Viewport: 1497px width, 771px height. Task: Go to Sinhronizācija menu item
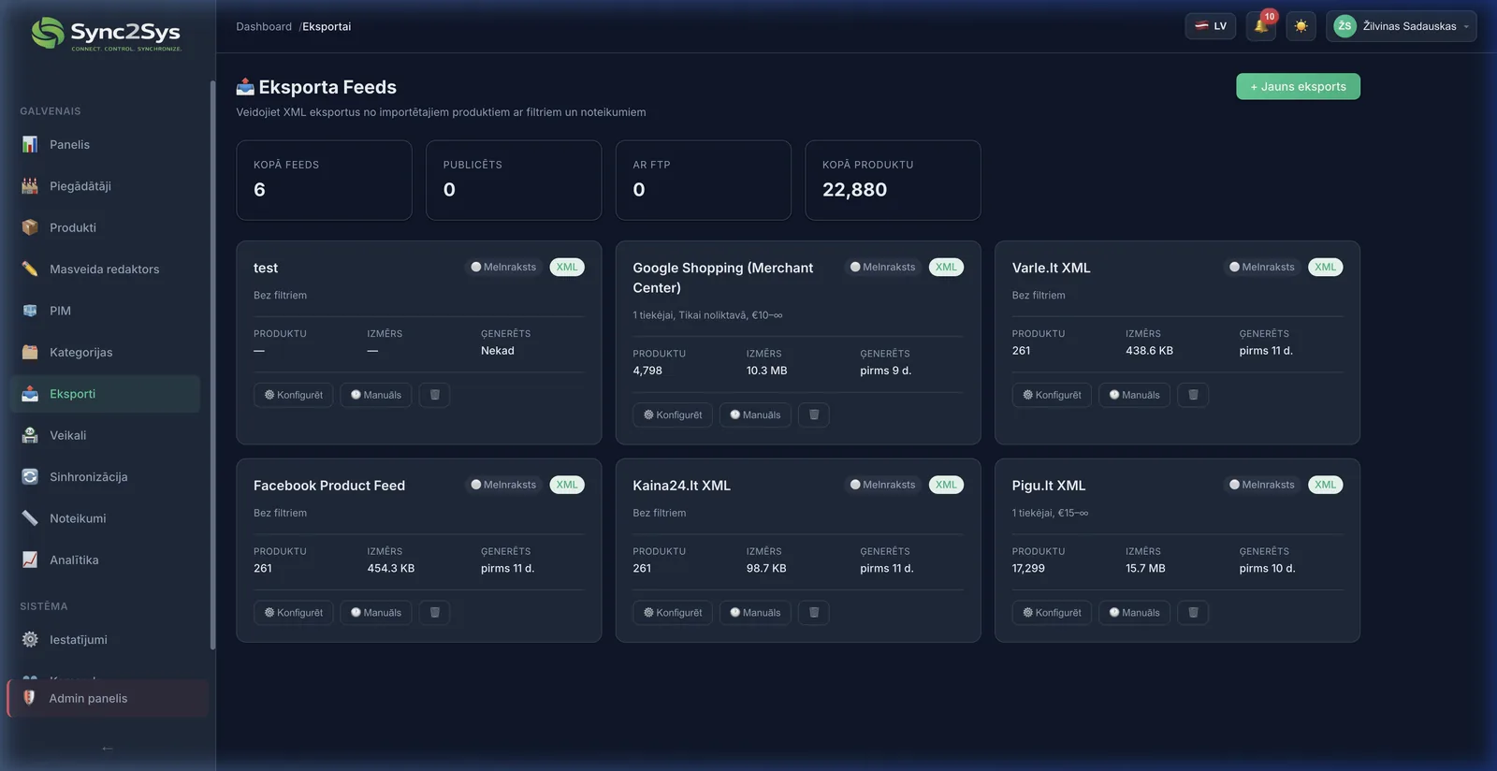(x=88, y=477)
